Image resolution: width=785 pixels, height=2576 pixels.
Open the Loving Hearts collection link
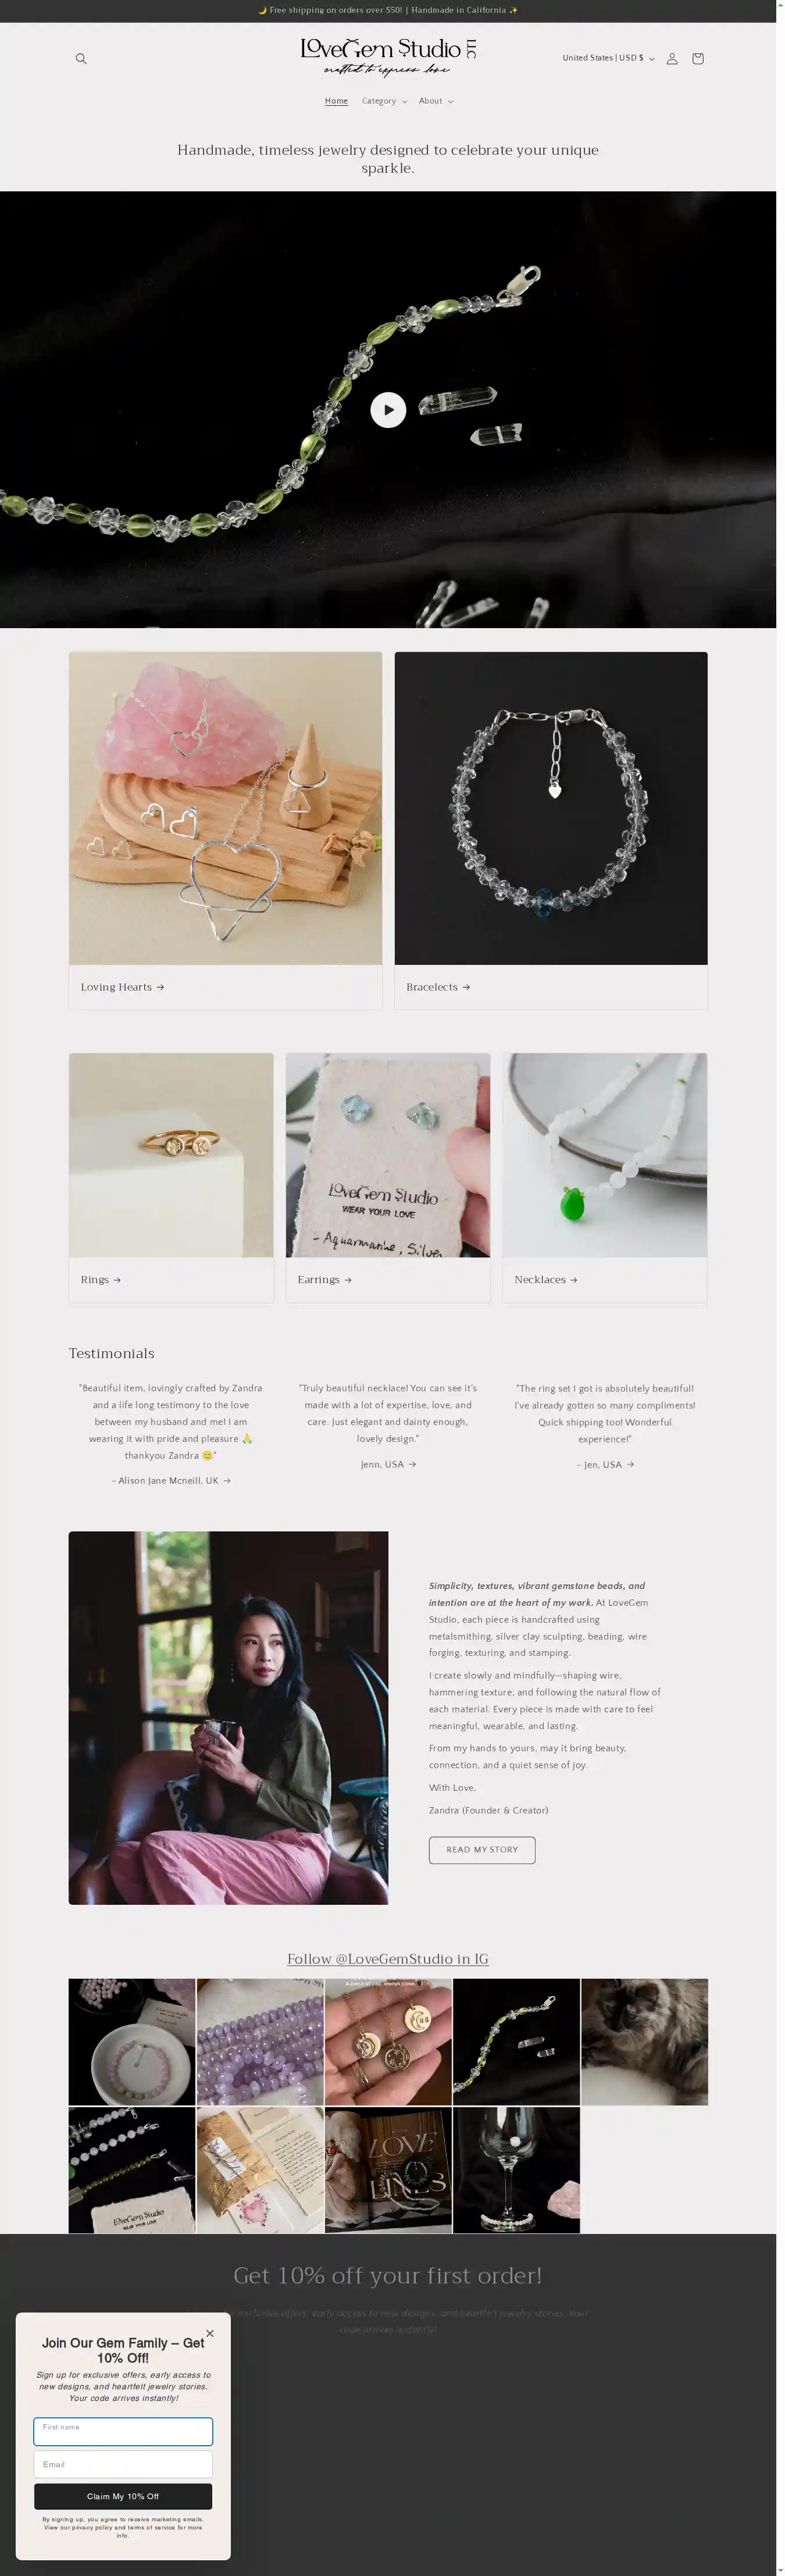pyautogui.click(x=123, y=987)
